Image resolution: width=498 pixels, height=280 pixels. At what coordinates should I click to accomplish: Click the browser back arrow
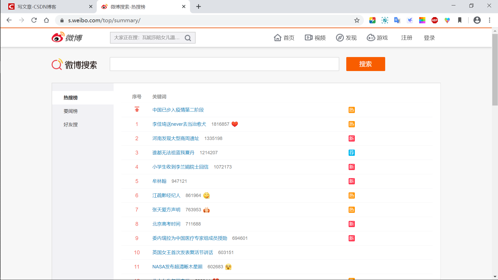[9, 20]
